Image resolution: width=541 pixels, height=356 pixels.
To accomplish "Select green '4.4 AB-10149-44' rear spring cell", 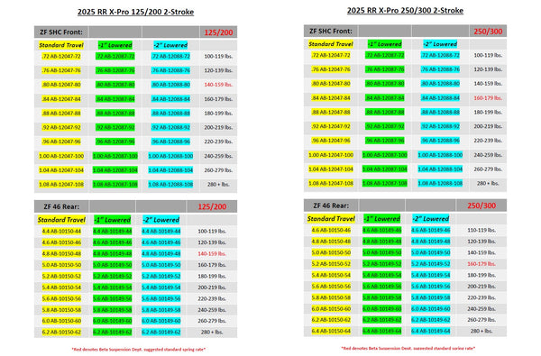I will pyautogui.click(x=112, y=231).
